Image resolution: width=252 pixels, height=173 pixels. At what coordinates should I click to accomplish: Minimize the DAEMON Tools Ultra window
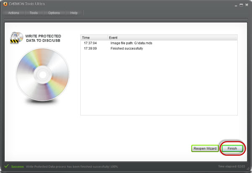[x=236, y=5]
